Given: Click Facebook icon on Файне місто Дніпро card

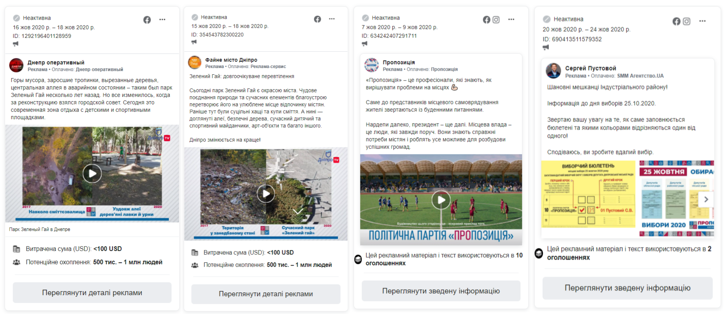Looking at the screenshot, I should coord(317,19).
